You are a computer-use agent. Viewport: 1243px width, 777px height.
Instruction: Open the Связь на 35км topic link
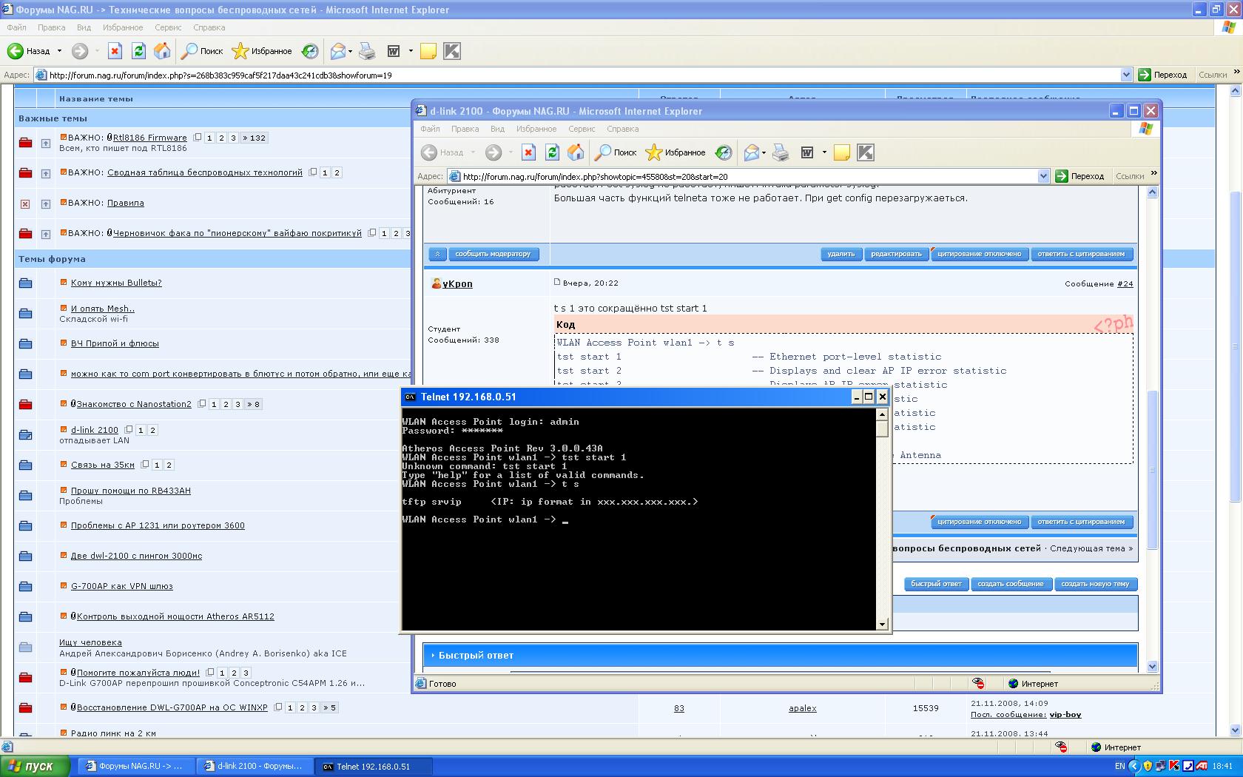(103, 465)
